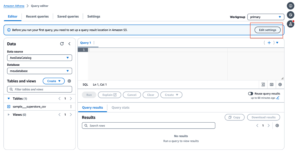Open results table preferences gear
This screenshot has width=296, height=158.
[277, 125]
